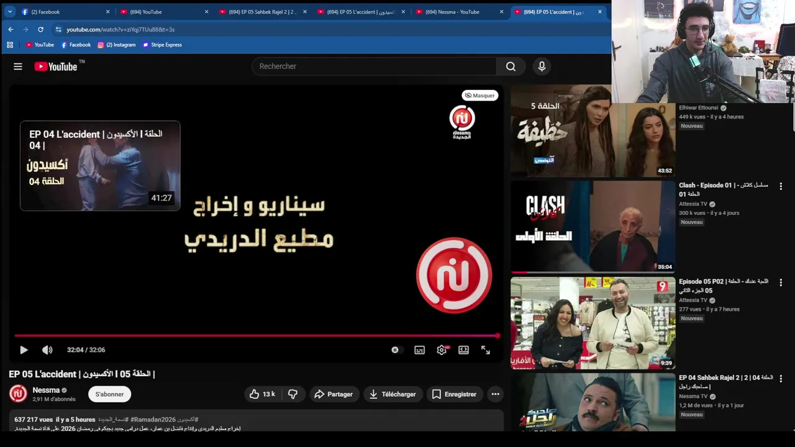Enter full screen with the fullscreen icon

tap(486, 350)
